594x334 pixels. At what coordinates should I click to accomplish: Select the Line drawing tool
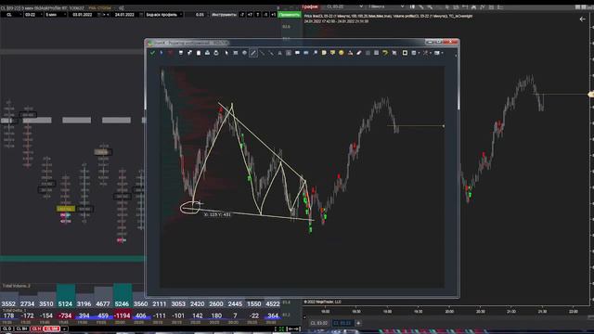(262, 53)
